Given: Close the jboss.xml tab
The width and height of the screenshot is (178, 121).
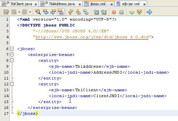Looking at the screenshot, I should [112, 4].
